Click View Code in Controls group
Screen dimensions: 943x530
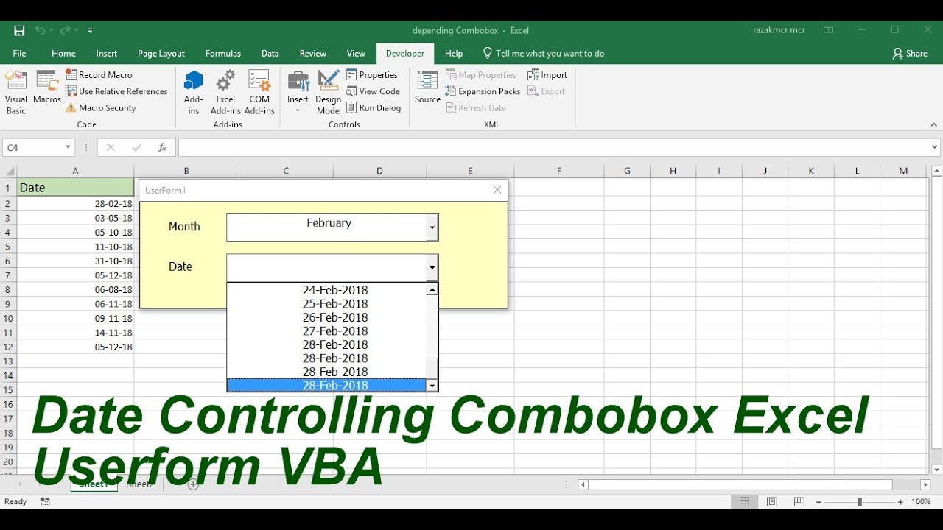[373, 91]
